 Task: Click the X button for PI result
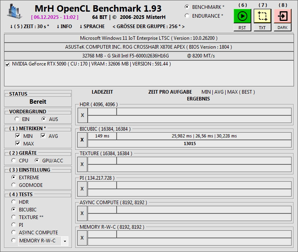tap(82, 189)
